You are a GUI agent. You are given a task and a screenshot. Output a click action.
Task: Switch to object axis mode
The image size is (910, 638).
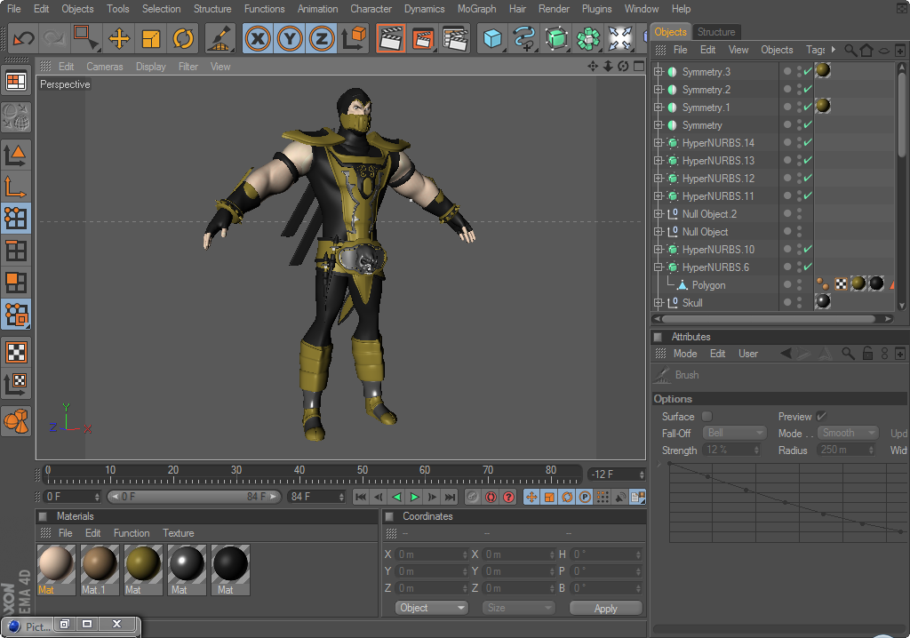[x=16, y=187]
